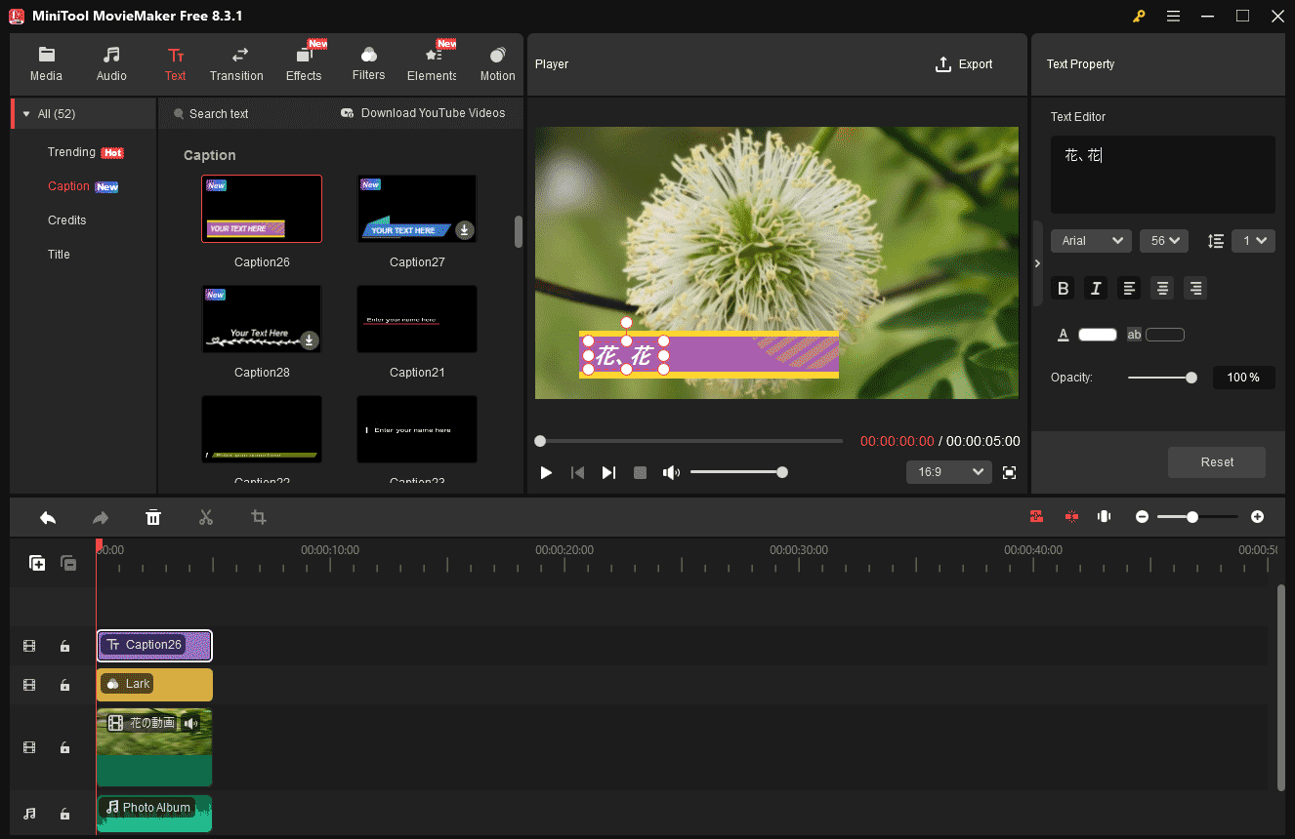The width and height of the screenshot is (1295, 839).
Task: Open the Credits text category
Action: [67, 220]
